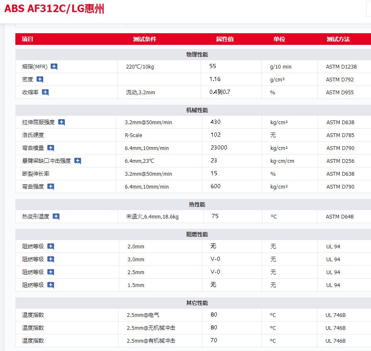Click the plus icon next to 弯曲强度
This screenshot has width=371, height=351.
[51, 187]
